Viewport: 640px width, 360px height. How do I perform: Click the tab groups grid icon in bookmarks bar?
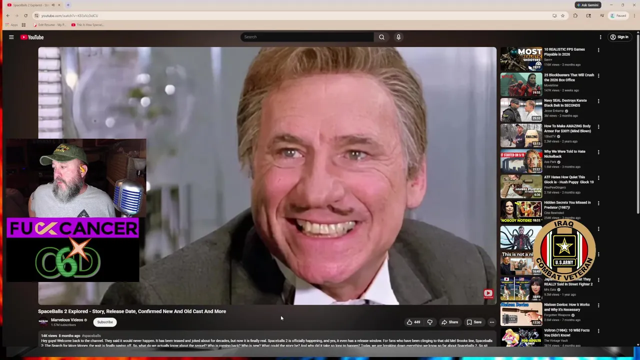coord(23,25)
